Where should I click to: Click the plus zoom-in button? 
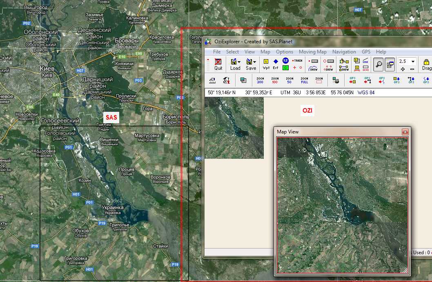coord(403,69)
